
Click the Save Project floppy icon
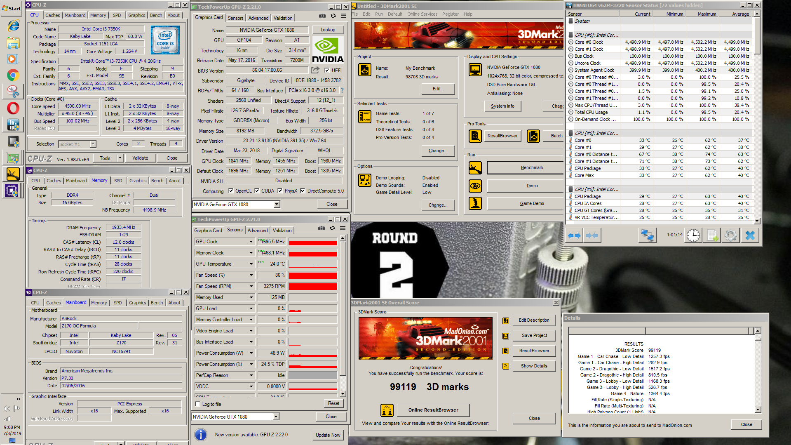tap(506, 336)
